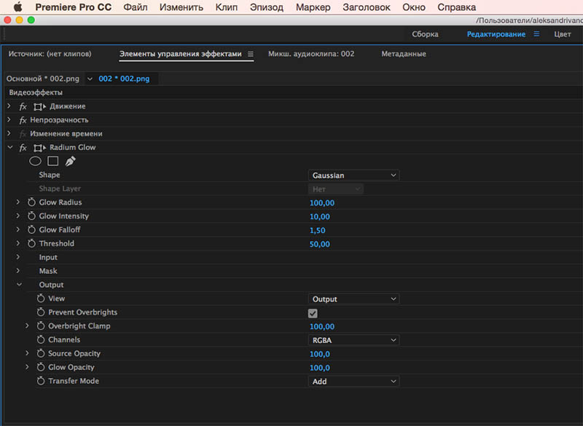Open the Channels RGBA dropdown
This screenshot has height=426, width=583.
(x=353, y=340)
